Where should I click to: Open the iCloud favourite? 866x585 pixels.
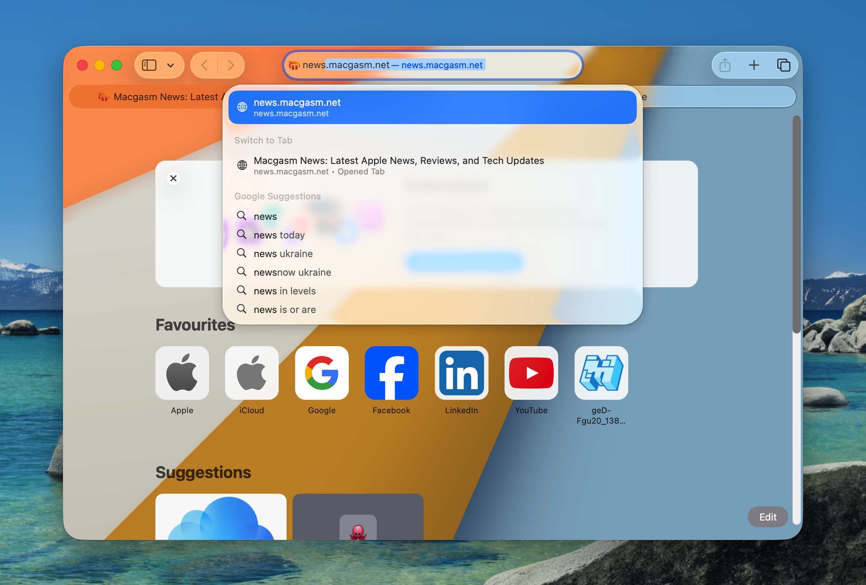click(x=252, y=373)
